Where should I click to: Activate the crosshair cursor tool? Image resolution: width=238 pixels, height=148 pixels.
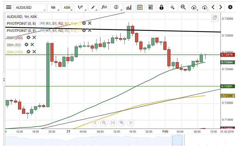(172, 7)
